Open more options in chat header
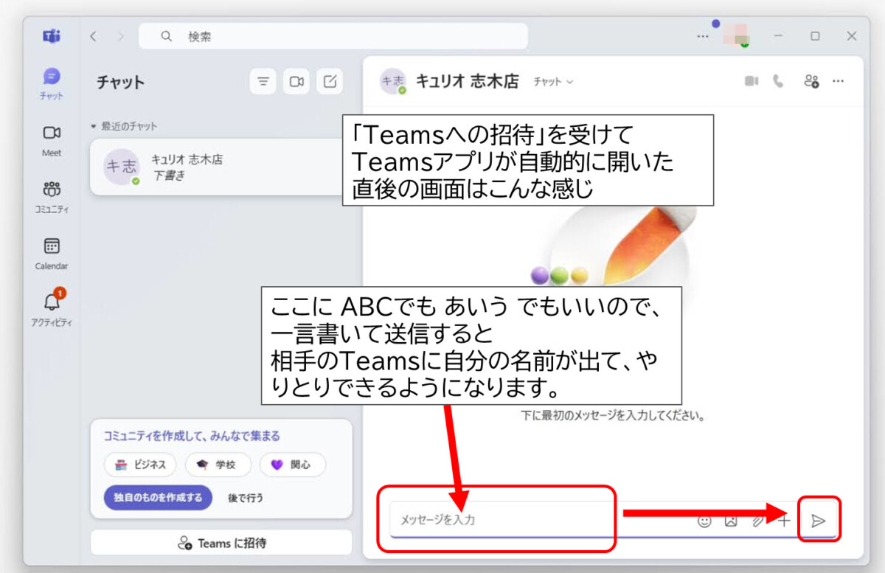The height and width of the screenshot is (573, 885). pyautogui.click(x=838, y=81)
